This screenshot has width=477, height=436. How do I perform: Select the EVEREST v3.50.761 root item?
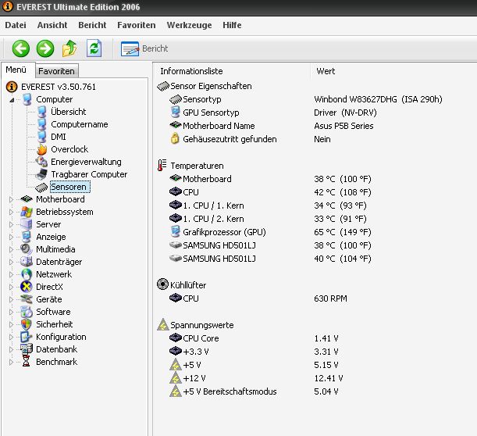pyautogui.click(x=58, y=87)
